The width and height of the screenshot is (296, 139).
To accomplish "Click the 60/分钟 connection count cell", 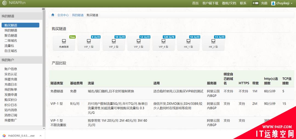I will pos(270,91).
